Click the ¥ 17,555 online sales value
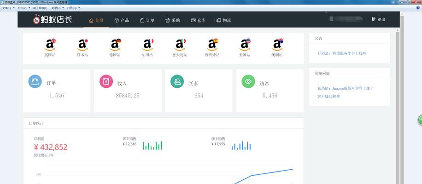 (x=218, y=144)
